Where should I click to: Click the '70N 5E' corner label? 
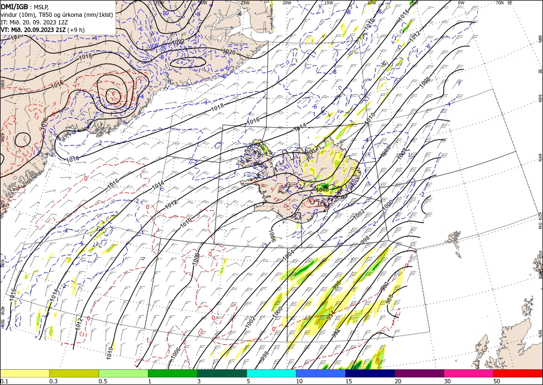pyautogui.click(x=504, y=3)
